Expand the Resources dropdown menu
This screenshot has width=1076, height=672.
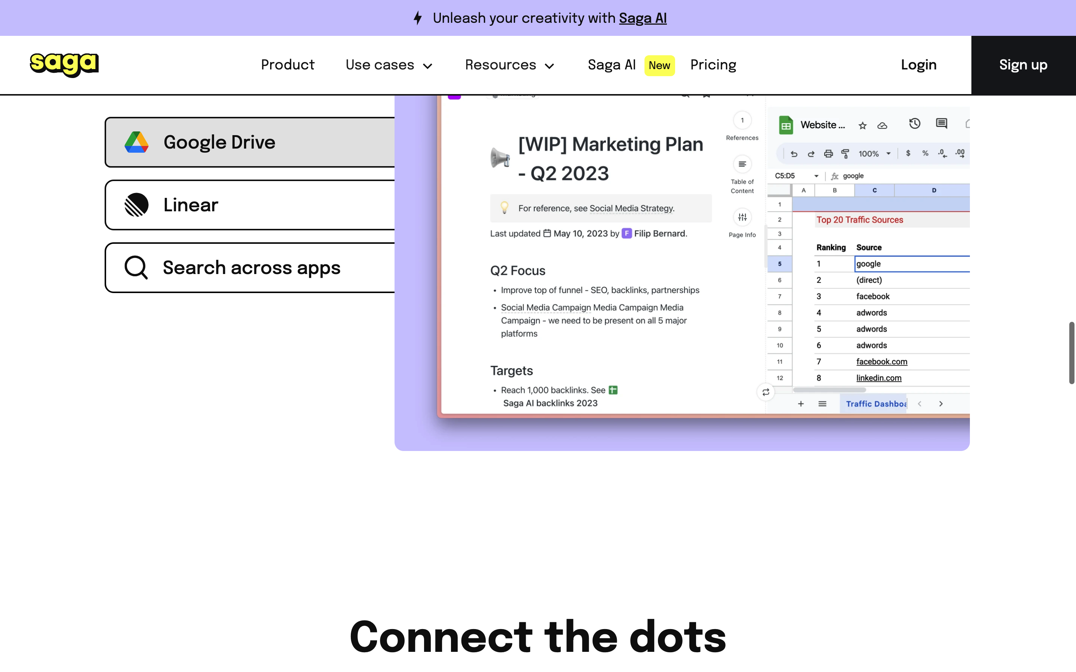click(509, 65)
